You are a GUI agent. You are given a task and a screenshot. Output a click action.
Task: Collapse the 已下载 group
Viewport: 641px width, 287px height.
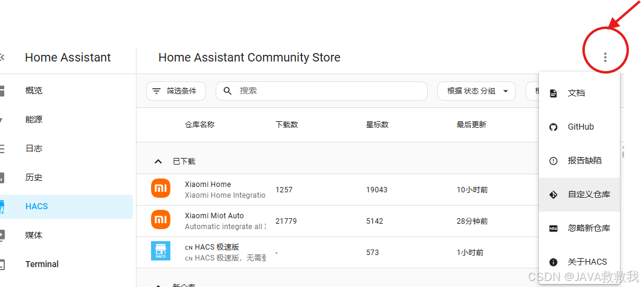click(x=158, y=162)
